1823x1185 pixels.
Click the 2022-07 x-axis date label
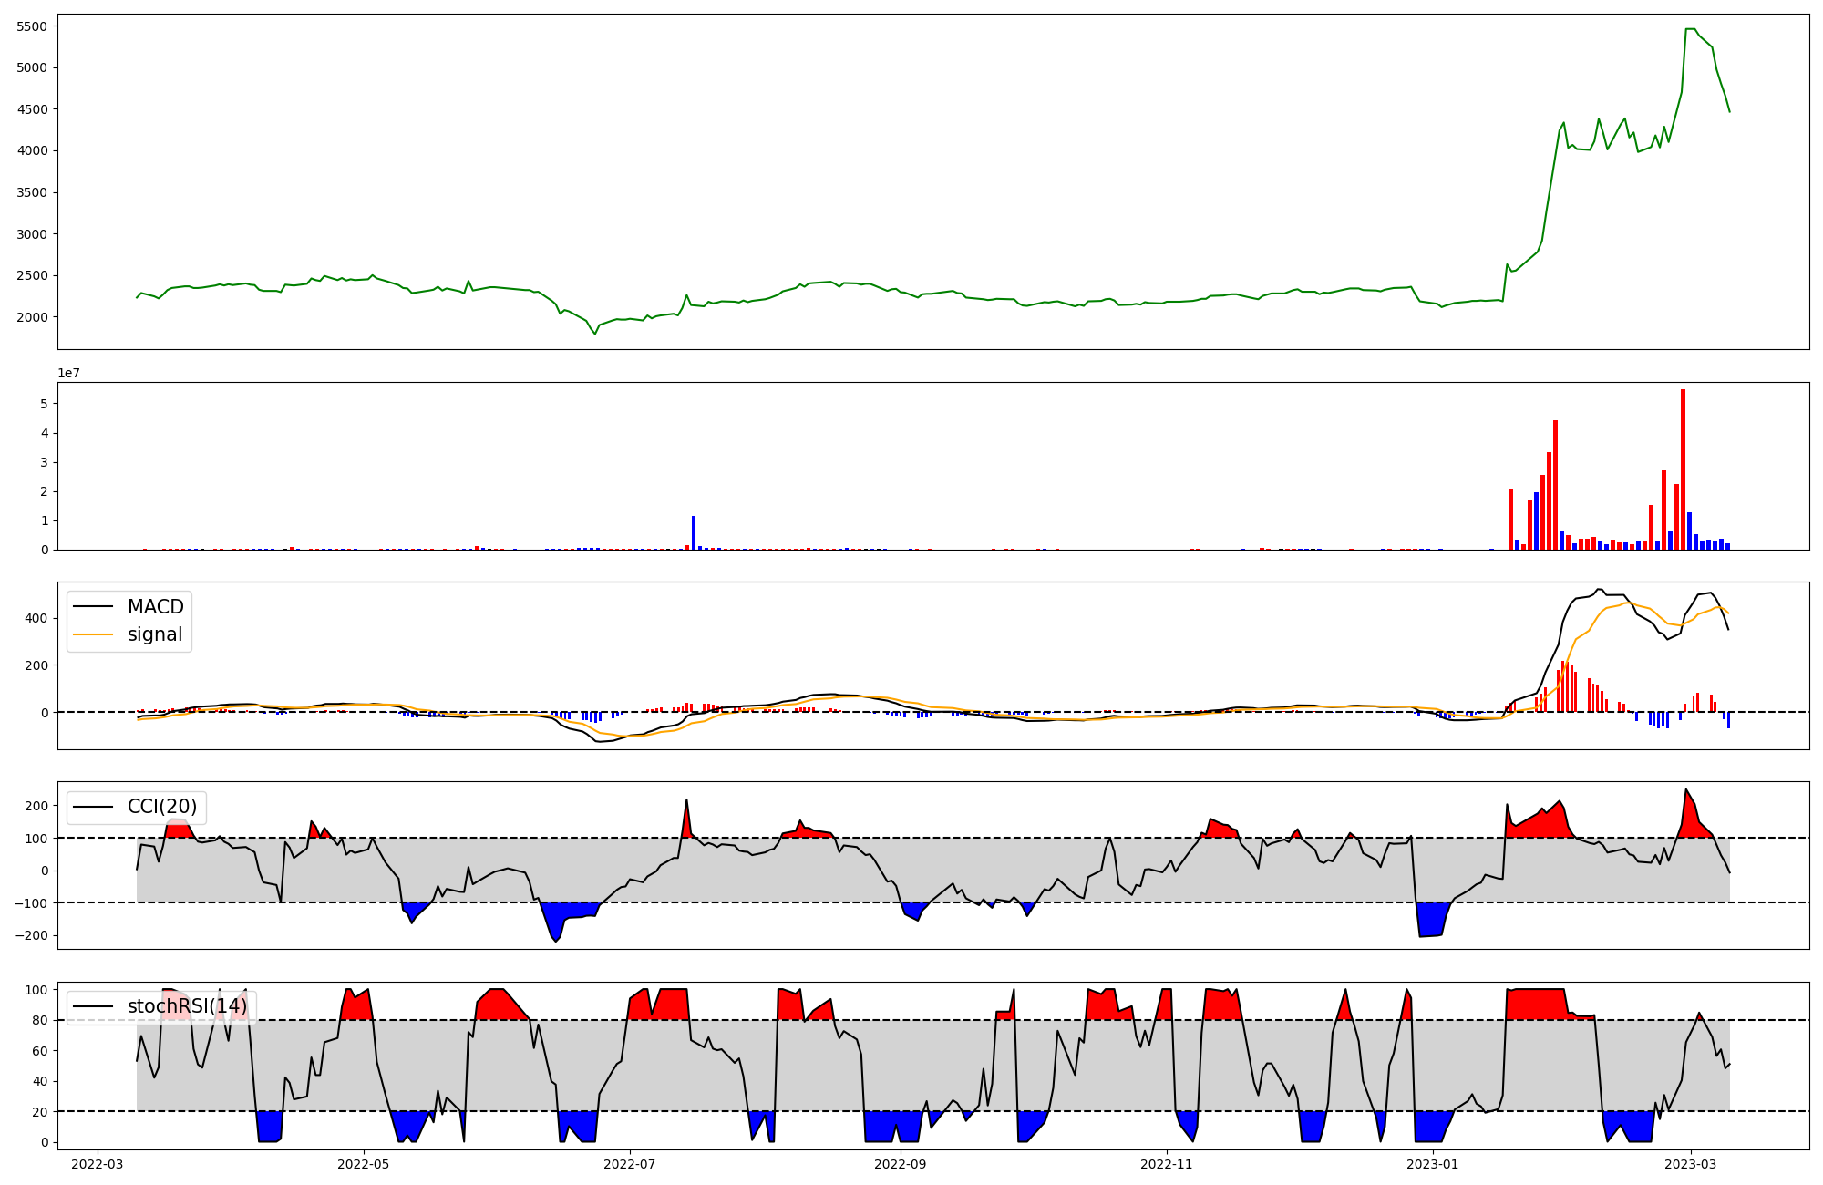[x=630, y=1164]
